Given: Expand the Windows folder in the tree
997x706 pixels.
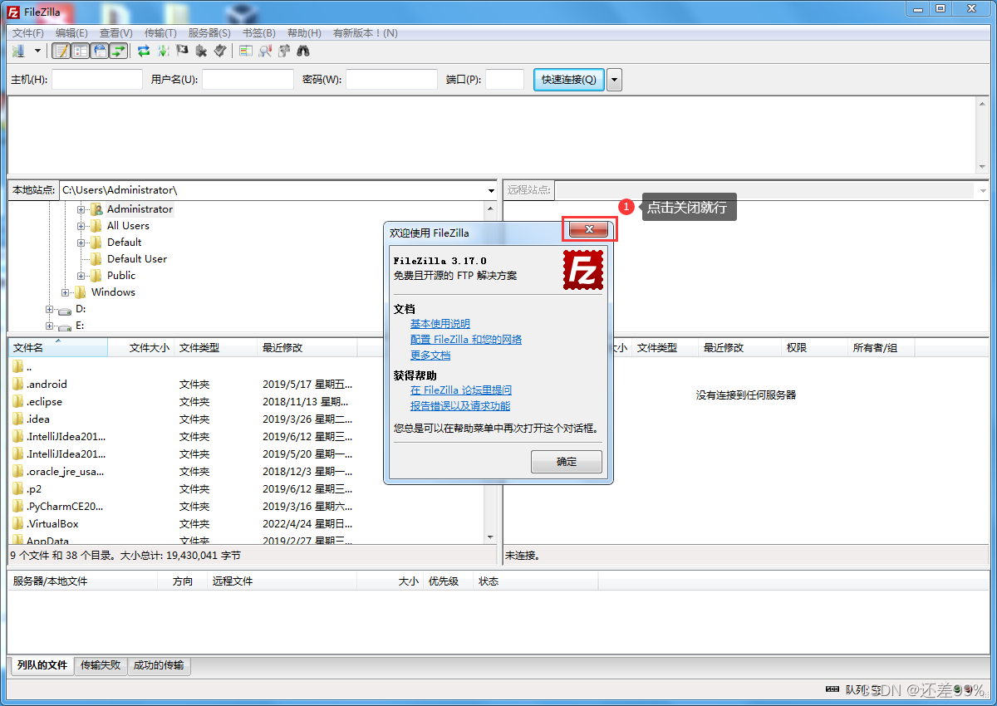Looking at the screenshot, I should pyautogui.click(x=66, y=292).
